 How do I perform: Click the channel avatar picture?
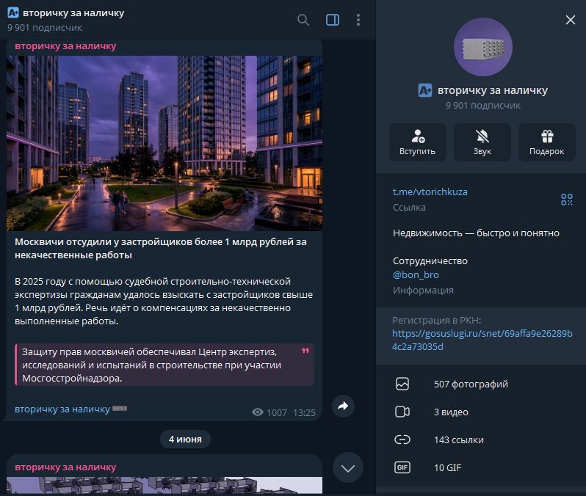coord(483,47)
